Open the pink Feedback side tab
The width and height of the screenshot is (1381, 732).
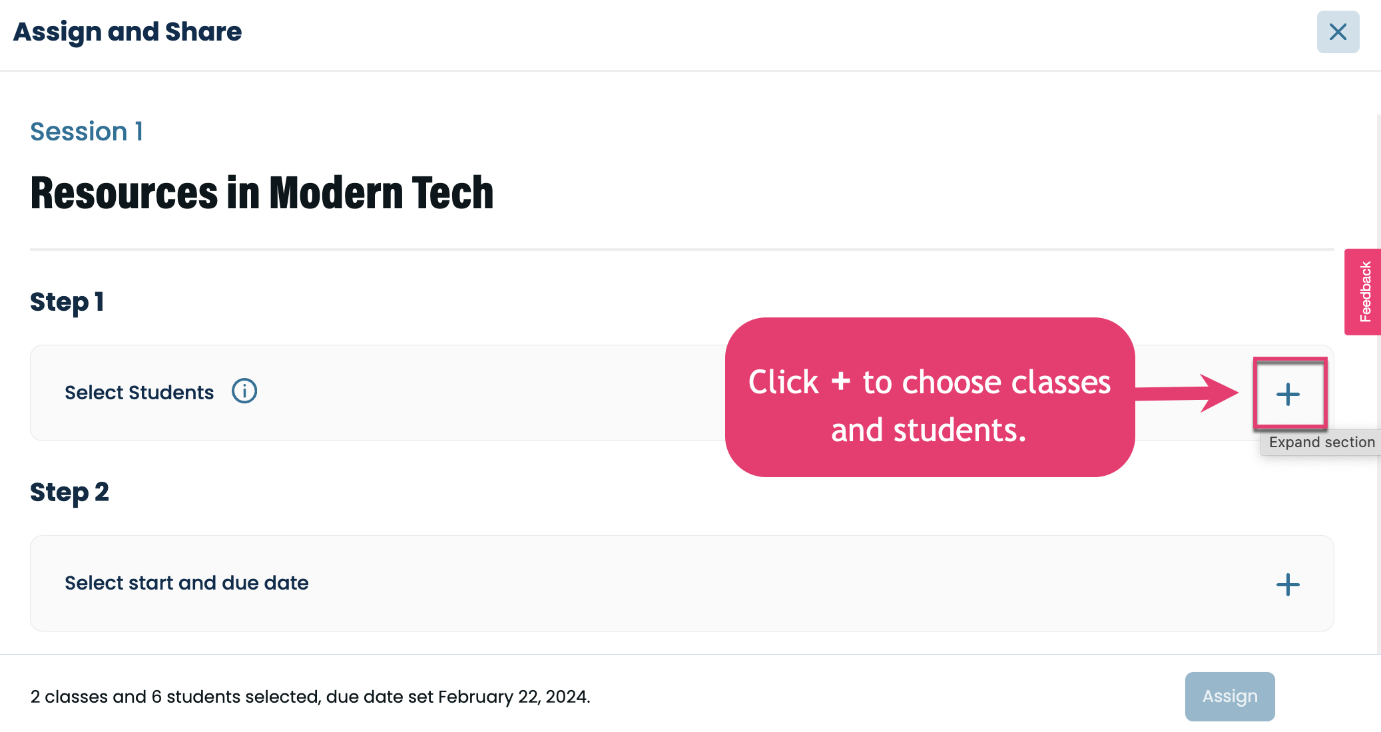(1364, 291)
